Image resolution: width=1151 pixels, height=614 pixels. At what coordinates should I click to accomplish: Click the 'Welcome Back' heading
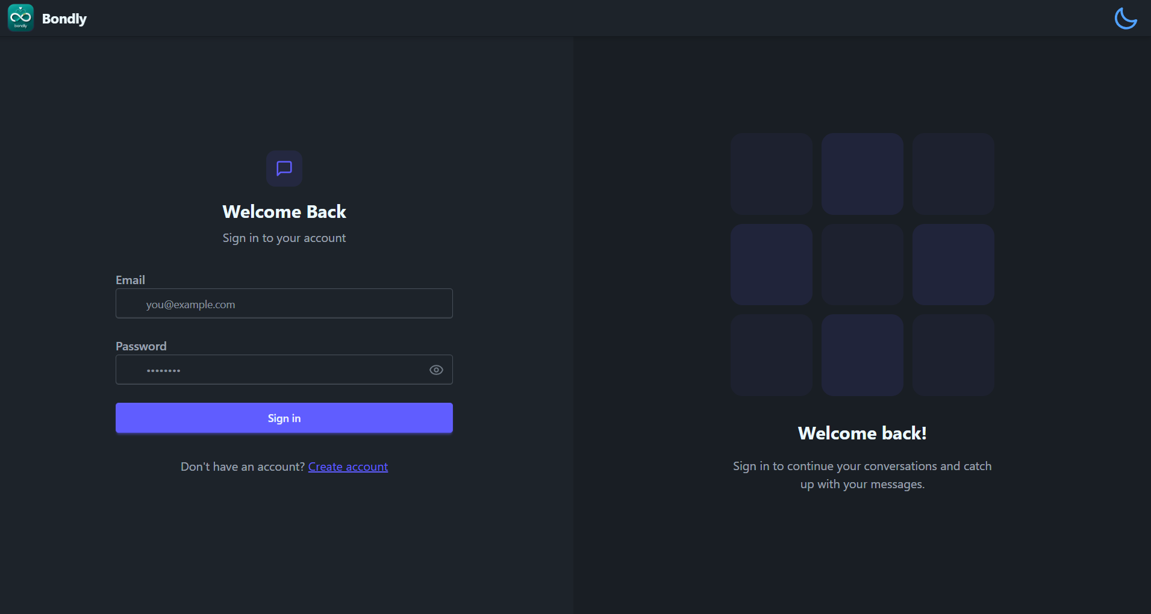coord(284,211)
